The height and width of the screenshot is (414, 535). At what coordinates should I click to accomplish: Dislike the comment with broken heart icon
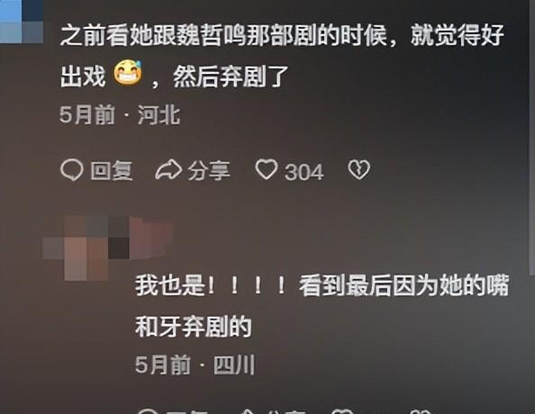pyautogui.click(x=359, y=169)
